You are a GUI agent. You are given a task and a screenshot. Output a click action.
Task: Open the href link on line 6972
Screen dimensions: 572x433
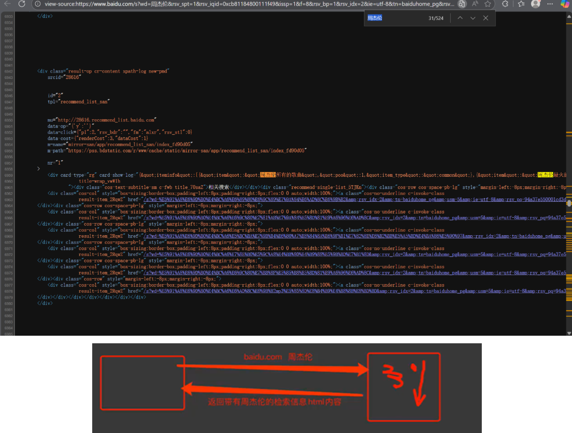click(x=355, y=255)
